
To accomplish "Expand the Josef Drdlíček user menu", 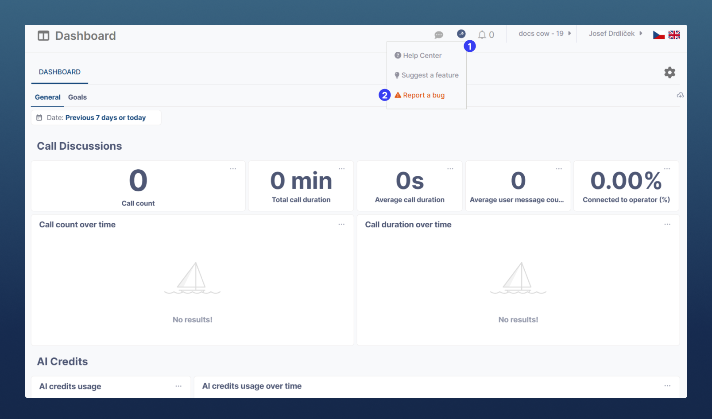I will pyautogui.click(x=615, y=34).
